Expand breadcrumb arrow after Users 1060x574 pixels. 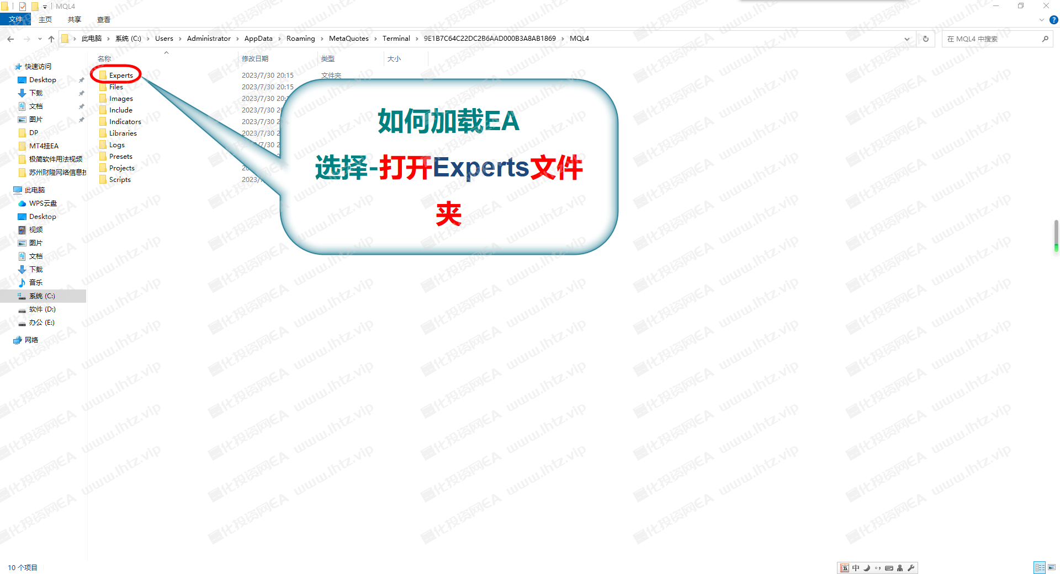pyautogui.click(x=180, y=39)
